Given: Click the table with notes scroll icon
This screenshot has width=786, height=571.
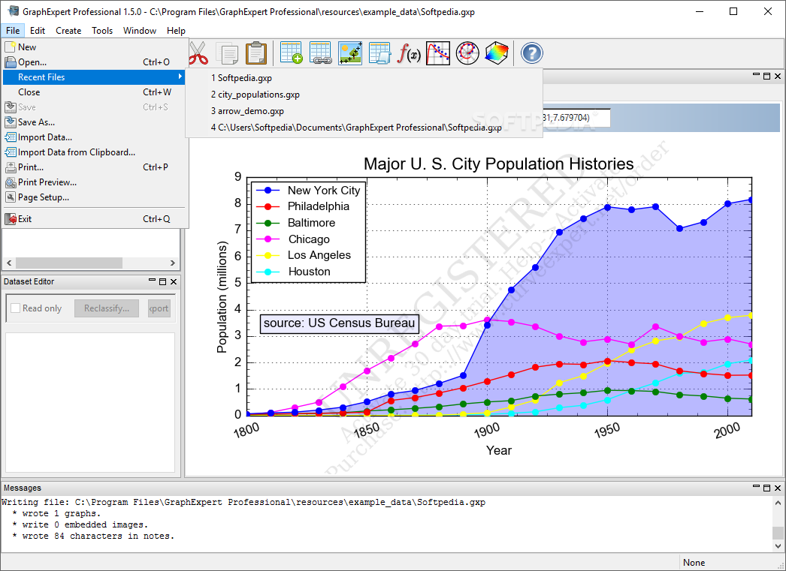Looking at the screenshot, I should tap(379, 53).
